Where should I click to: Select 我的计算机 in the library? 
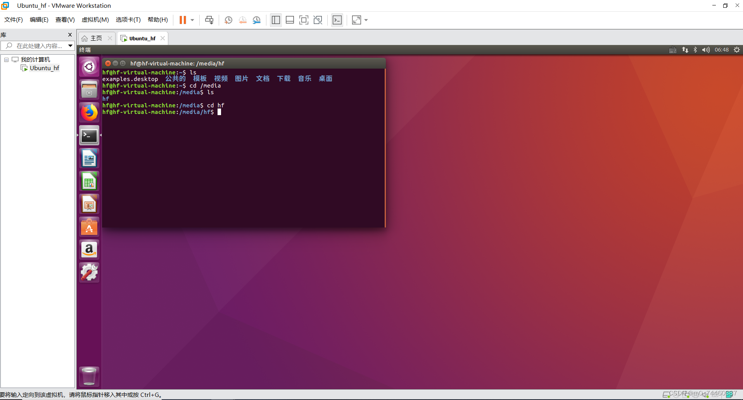35,60
